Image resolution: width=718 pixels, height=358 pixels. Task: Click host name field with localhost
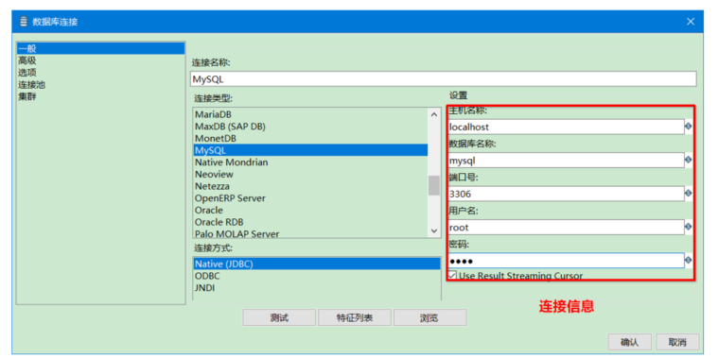(566, 127)
